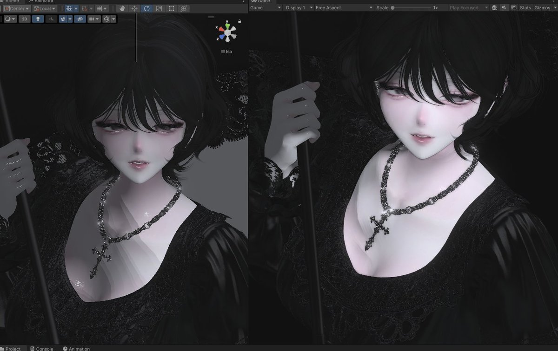Select the Rect tool

[171, 8]
